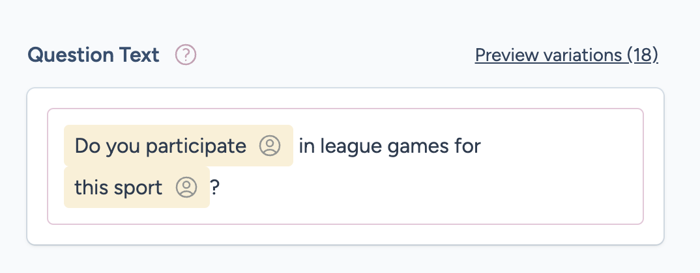Click the persona icon in "this sport" chip
Viewport: 700px width, 273px height.
coord(186,187)
